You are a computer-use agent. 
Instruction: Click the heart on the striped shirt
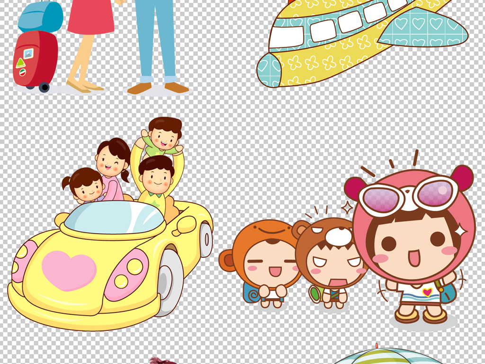coord(427,292)
